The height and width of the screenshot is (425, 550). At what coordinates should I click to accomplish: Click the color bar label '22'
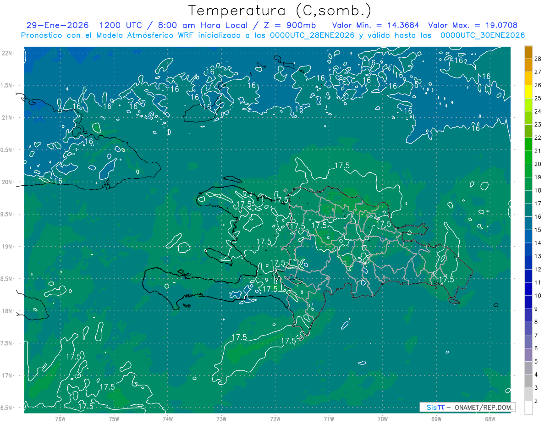pos(538,138)
